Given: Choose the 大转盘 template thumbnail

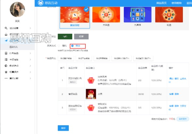Looking at the screenshot, I should pyautogui.click(x=106, y=15).
